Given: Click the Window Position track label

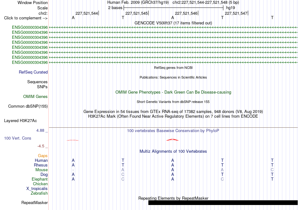Looking at the screenshot, I should click(33, 3).
